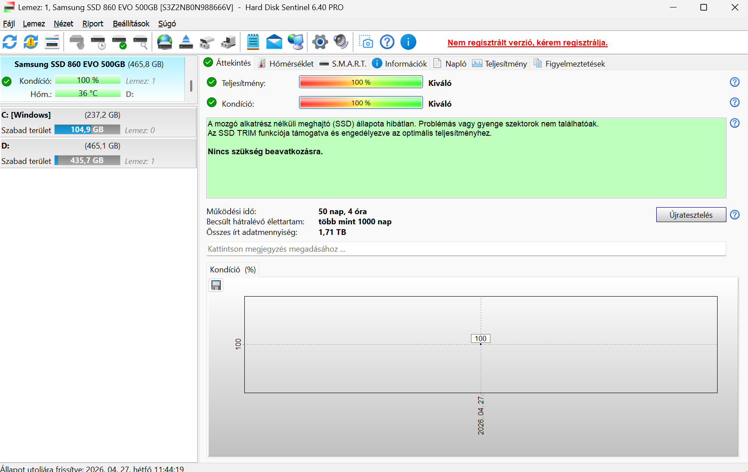Click the 36 °C temperature bar

point(88,93)
